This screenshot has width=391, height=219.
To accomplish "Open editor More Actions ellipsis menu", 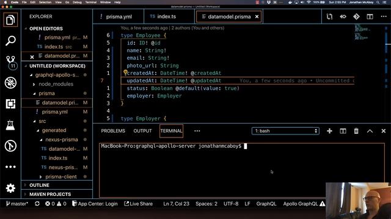I will click(384, 16).
